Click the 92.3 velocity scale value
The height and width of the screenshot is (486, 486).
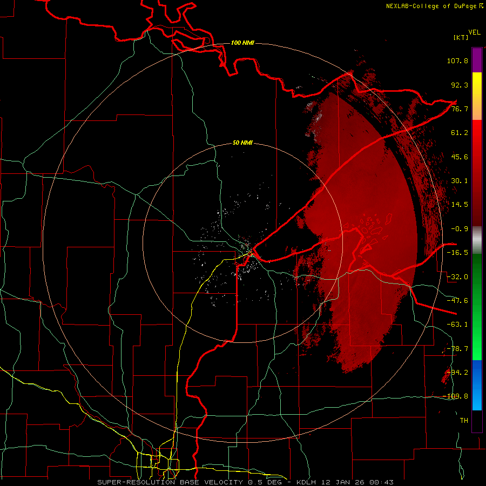click(460, 85)
